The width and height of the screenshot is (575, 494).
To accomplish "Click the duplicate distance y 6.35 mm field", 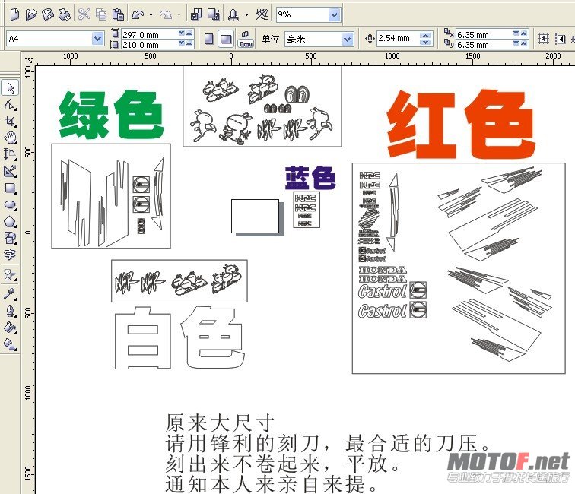I will coord(484,45).
